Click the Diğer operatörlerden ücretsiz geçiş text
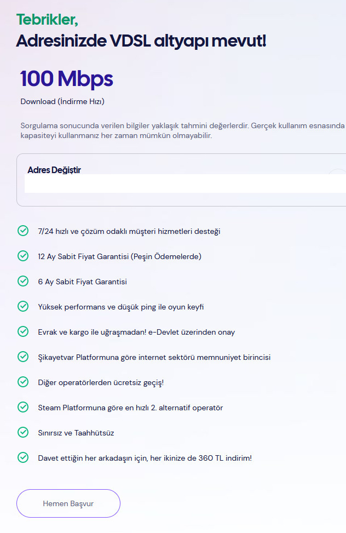 [x=101, y=382]
